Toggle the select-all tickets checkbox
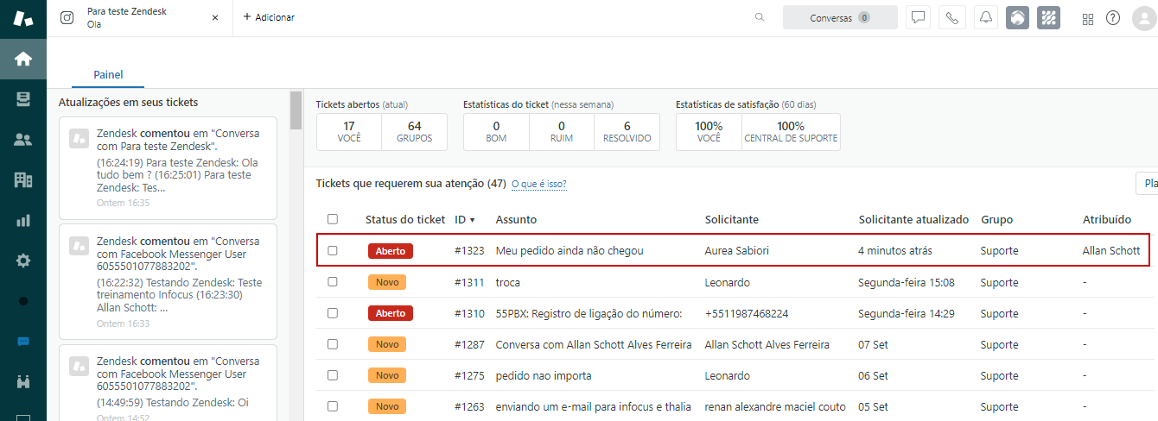The height and width of the screenshot is (421, 1158). (333, 219)
